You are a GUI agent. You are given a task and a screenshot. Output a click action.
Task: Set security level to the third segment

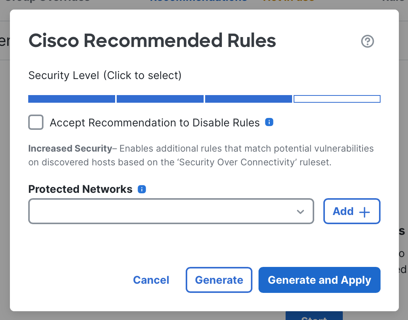pos(248,99)
